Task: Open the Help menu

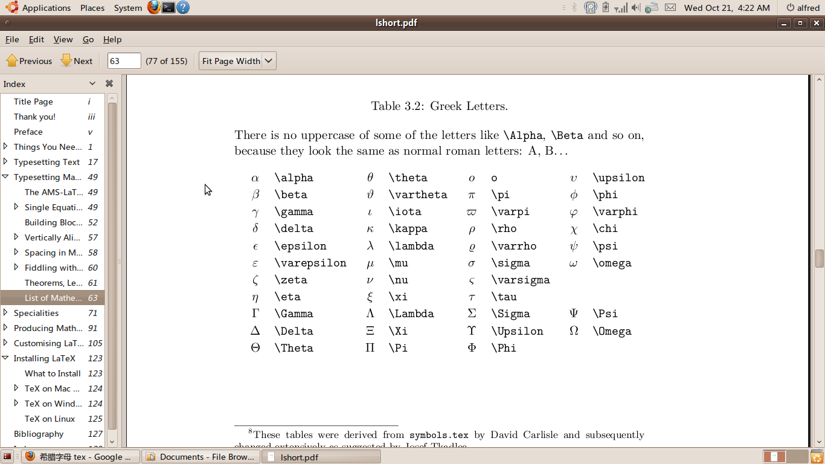Action: pos(112,39)
